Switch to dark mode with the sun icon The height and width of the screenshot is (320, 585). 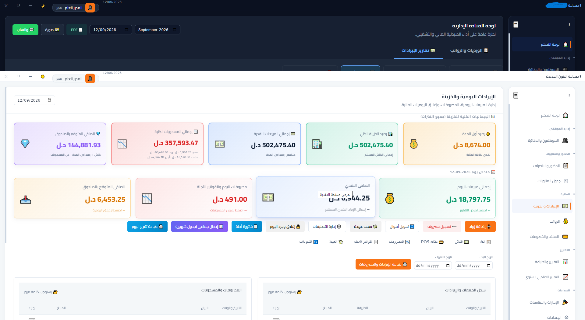pyautogui.click(x=43, y=76)
